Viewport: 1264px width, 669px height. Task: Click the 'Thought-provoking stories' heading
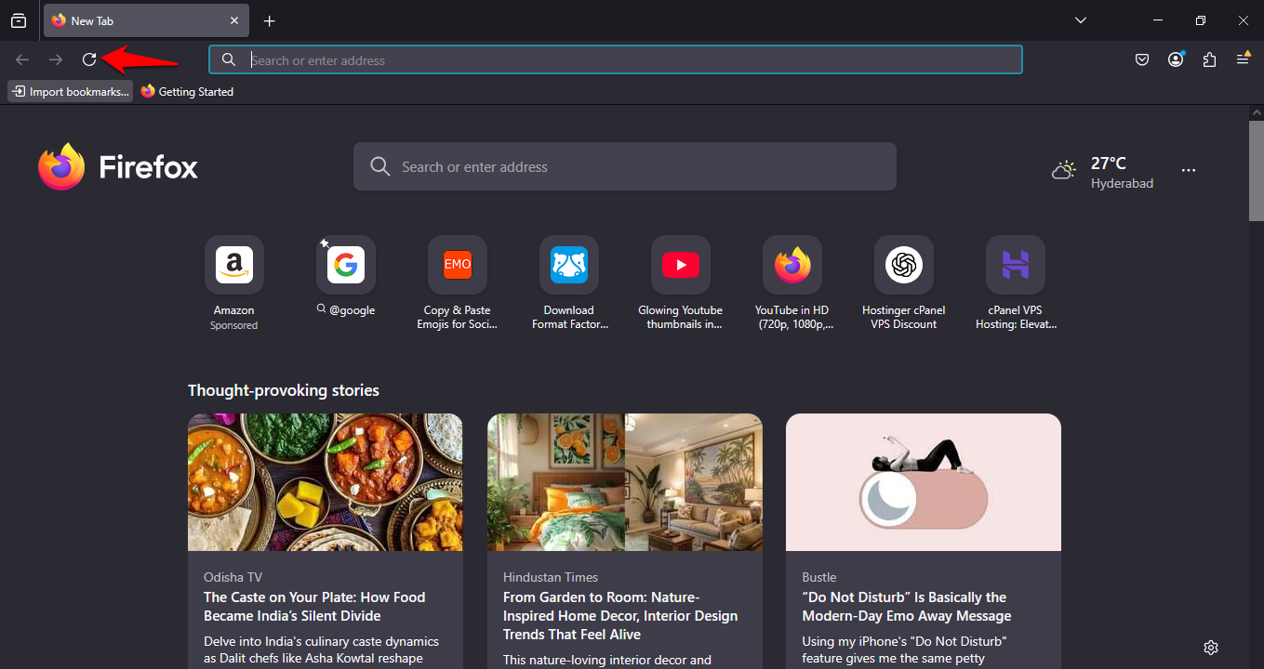coord(284,390)
